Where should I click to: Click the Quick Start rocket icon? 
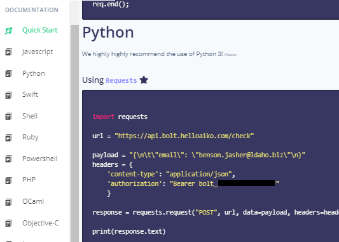tap(9, 31)
